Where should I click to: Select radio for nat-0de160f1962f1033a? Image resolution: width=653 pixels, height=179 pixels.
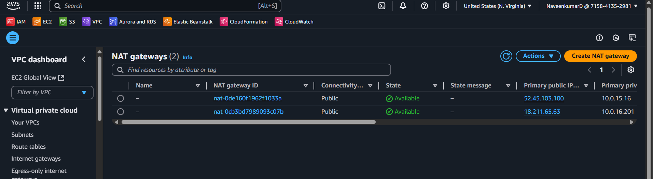click(x=121, y=98)
